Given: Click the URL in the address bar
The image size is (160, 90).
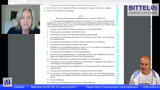Looking at the screenshot, I should [x=30, y=4].
